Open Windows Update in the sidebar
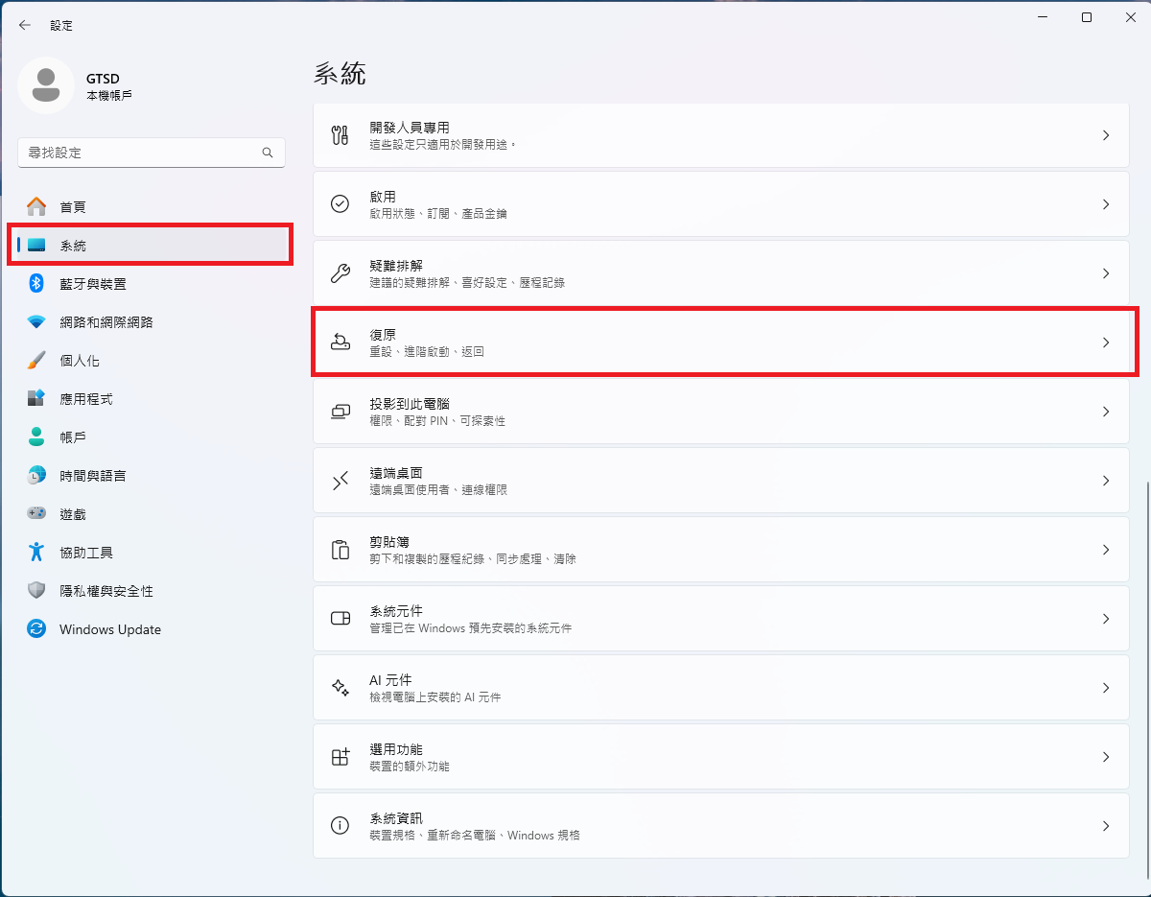This screenshot has height=897, width=1151. [152, 629]
